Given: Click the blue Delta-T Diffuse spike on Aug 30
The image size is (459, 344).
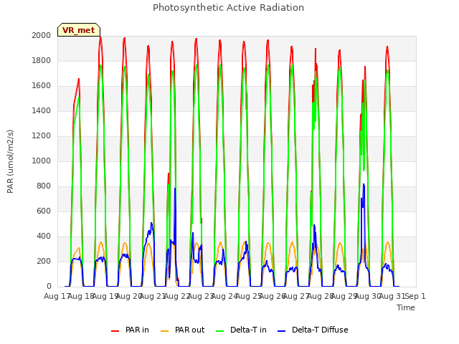Looking at the screenshot, I should pos(364,187).
